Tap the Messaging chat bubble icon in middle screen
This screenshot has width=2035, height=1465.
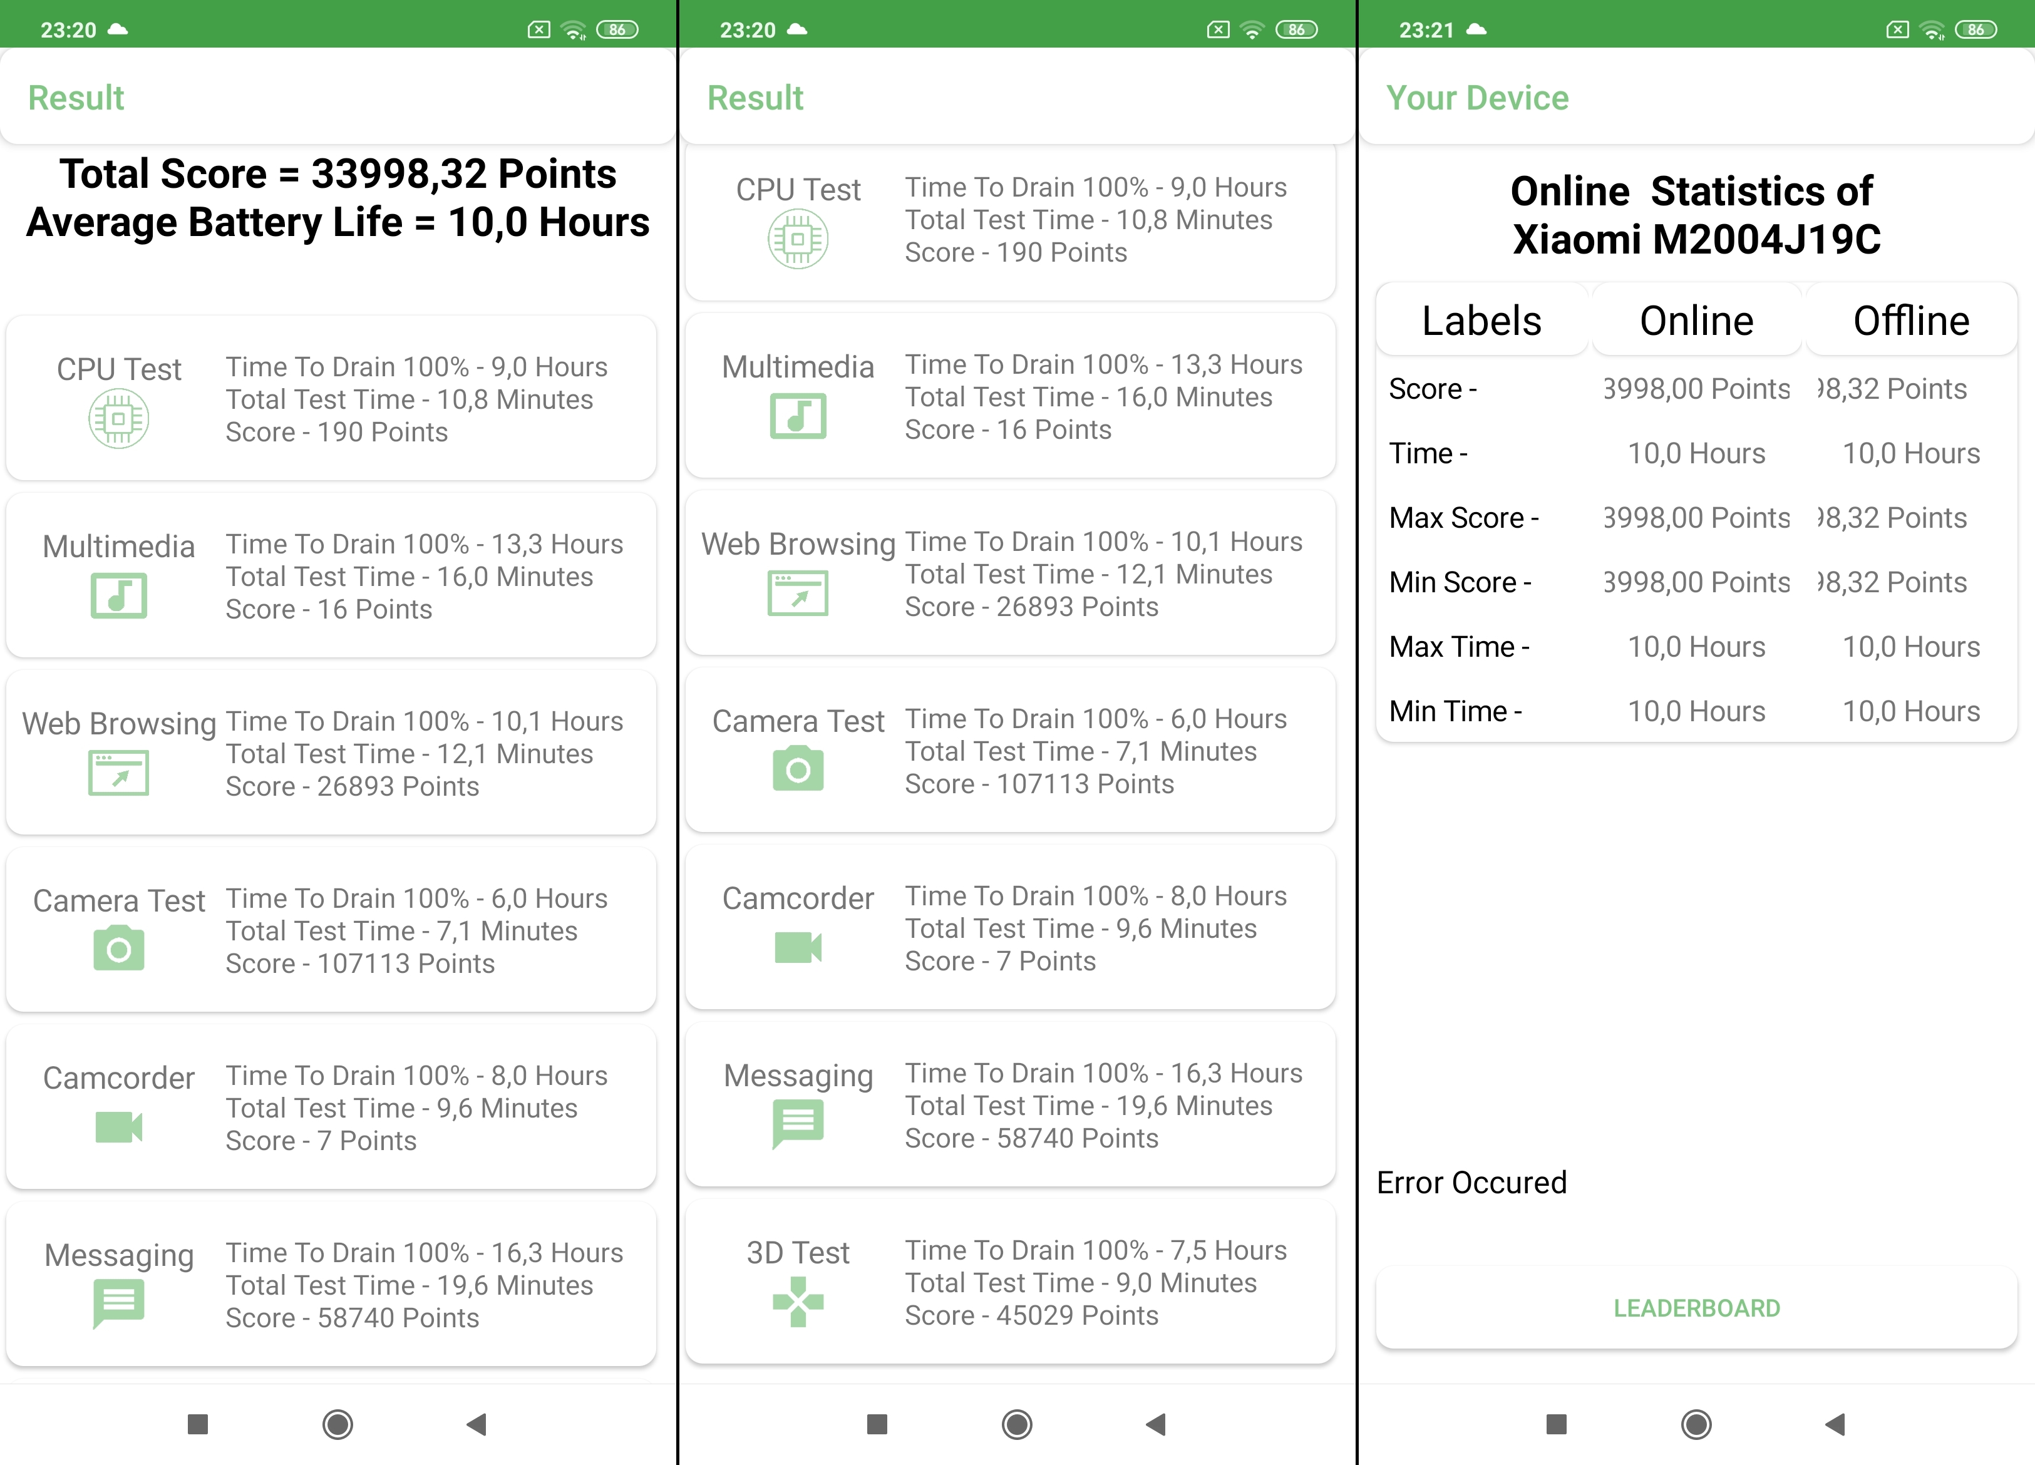(x=798, y=1123)
